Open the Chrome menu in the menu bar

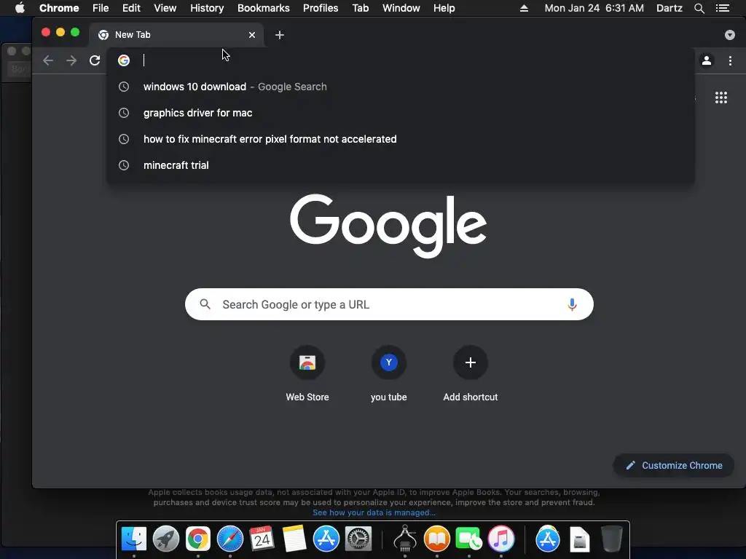pos(59,8)
